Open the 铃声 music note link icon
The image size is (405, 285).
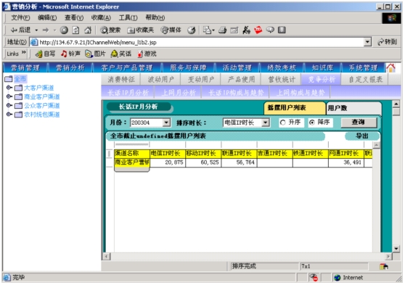64,54
